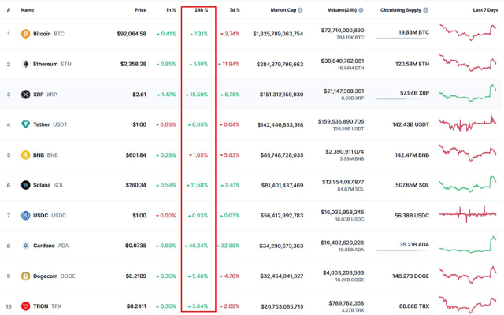Click the info icon beside Circulating Supply

pyautogui.click(x=426, y=10)
